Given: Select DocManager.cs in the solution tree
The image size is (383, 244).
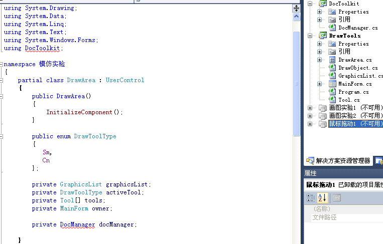Looking at the screenshot, I should (358, 28).
